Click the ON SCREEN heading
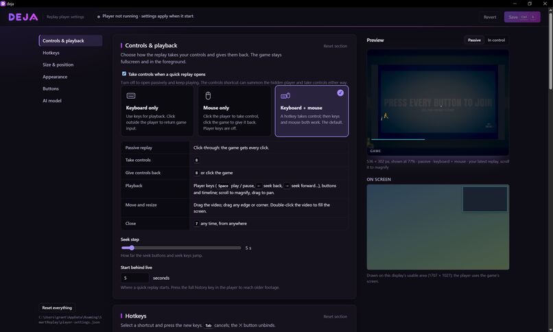This screenshot has width=553, height=332. pyautogui.click(x=379, y=180)
